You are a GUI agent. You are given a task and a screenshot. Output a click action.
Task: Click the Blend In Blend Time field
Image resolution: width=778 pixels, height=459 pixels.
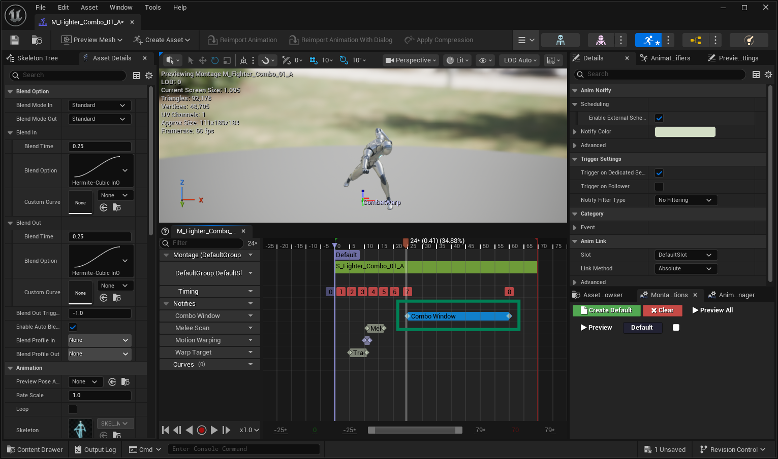100,147
